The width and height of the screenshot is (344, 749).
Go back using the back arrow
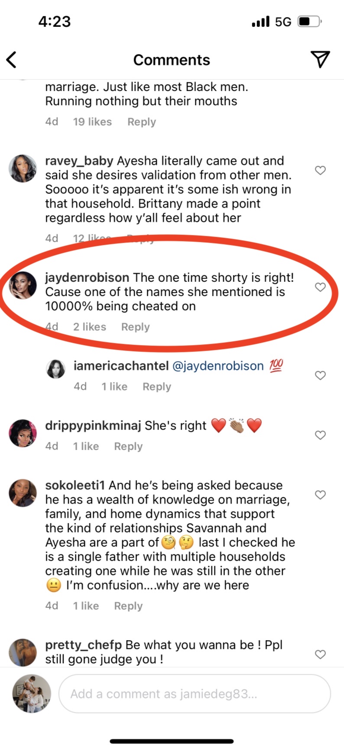[12, 60]
